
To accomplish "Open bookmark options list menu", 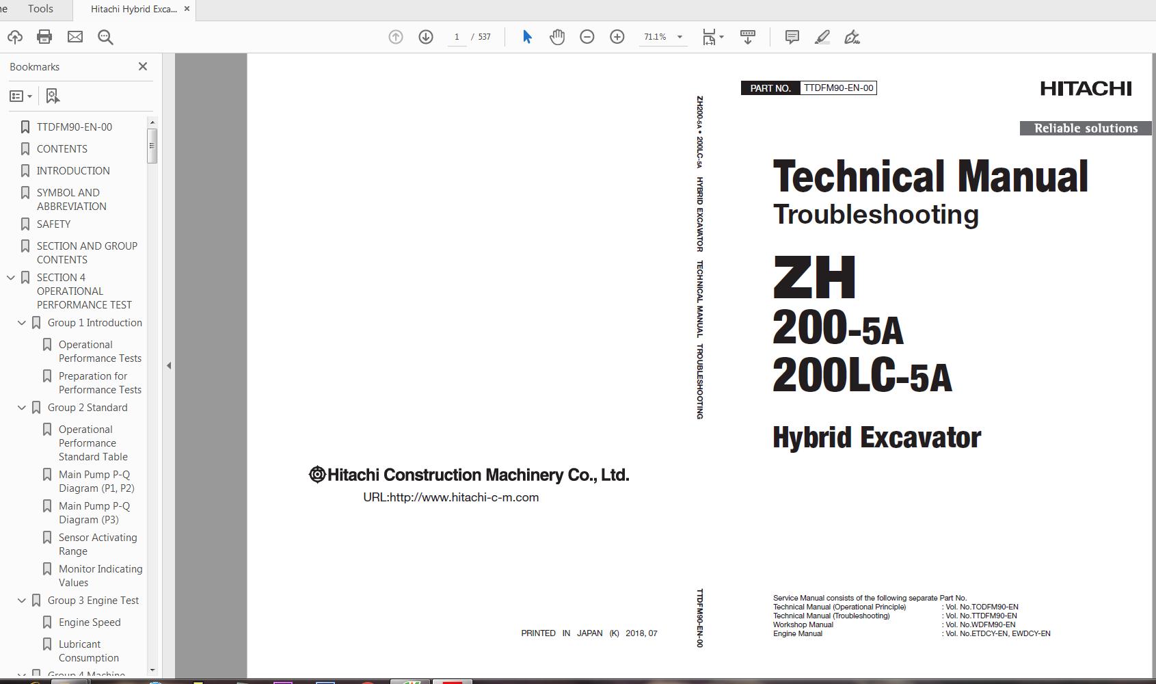I will click(x=21, y=96).
